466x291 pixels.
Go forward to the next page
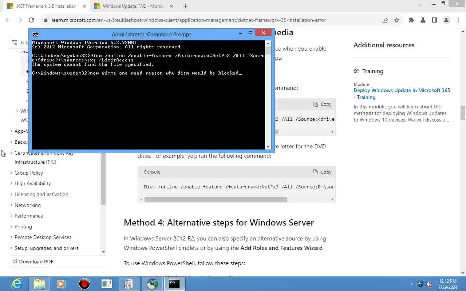point(20,20)
